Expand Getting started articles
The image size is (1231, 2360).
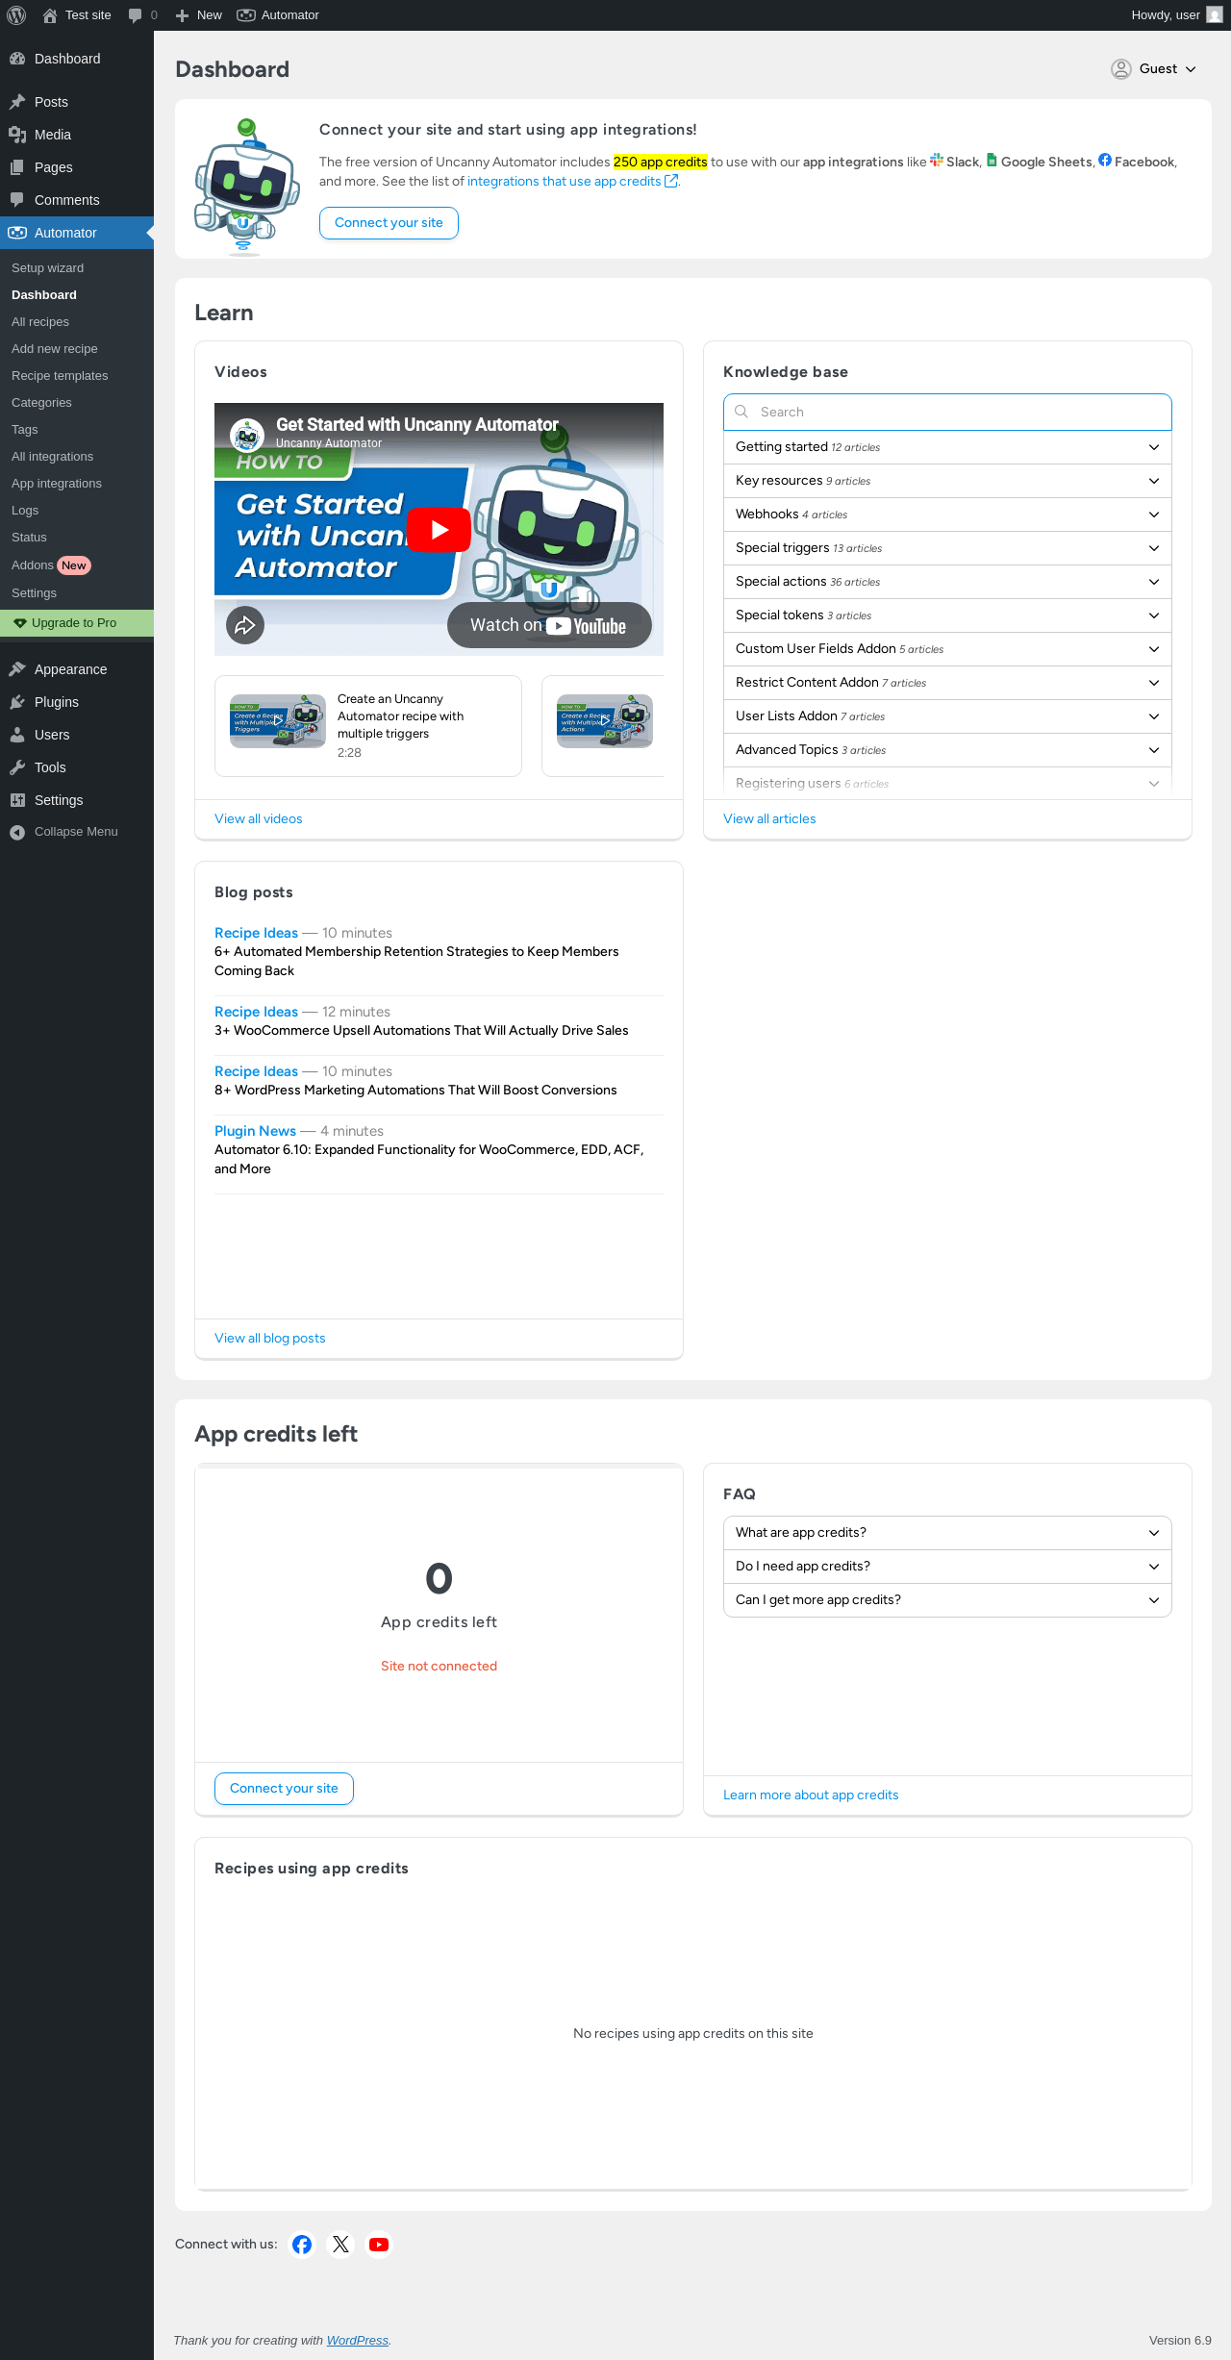pos(947,447)
